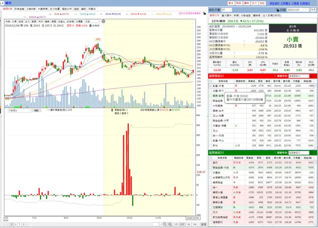318x228 pixels.
Task: Click the 買賣超 column header in buy table
Action: pos(251,81)
